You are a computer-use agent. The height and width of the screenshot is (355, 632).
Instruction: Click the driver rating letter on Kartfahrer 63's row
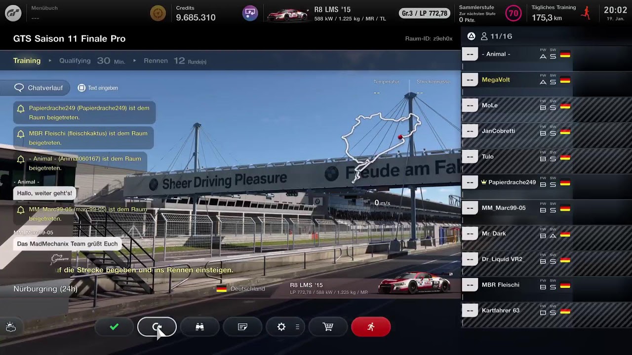coord(543,313)
